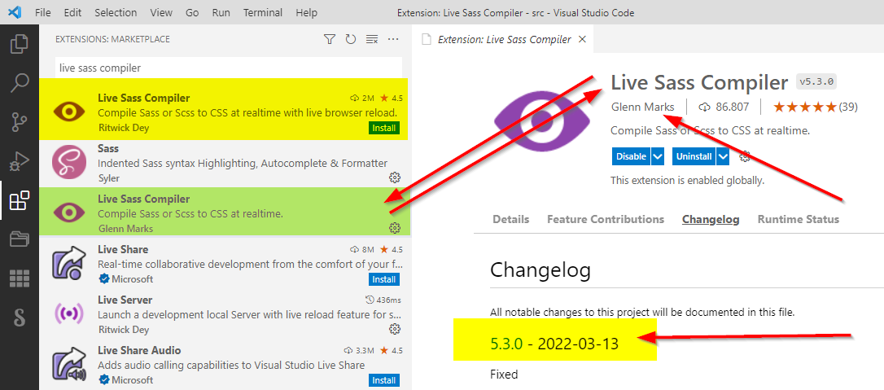Image resolution: width=884 pixels, height=390 pixels.
Task: Open extensions views more actions menu
Action: 393,39
